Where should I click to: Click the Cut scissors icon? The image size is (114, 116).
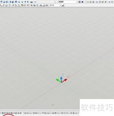click(109, 2)
